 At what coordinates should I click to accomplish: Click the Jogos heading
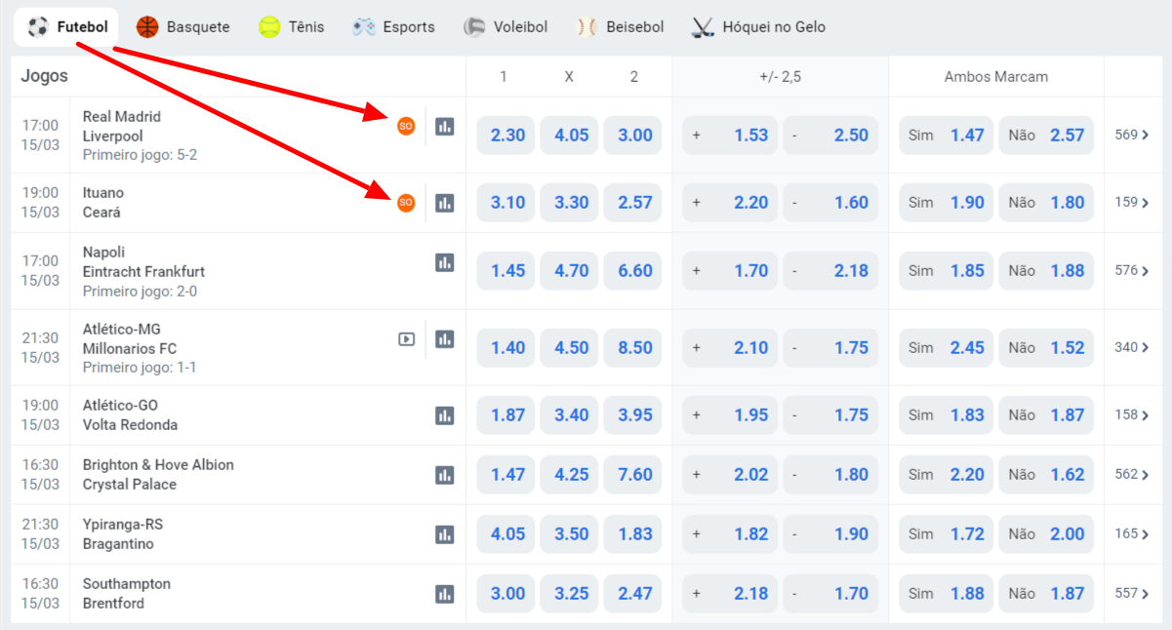point(45,76)
